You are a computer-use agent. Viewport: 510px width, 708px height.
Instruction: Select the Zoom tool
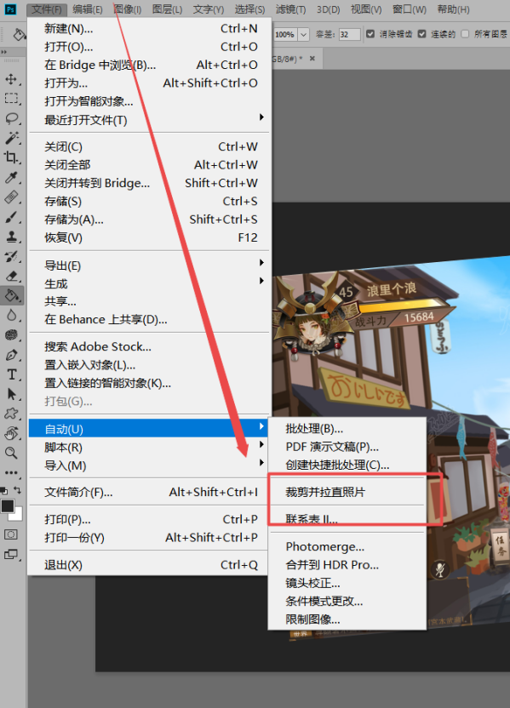coord(11,453)
